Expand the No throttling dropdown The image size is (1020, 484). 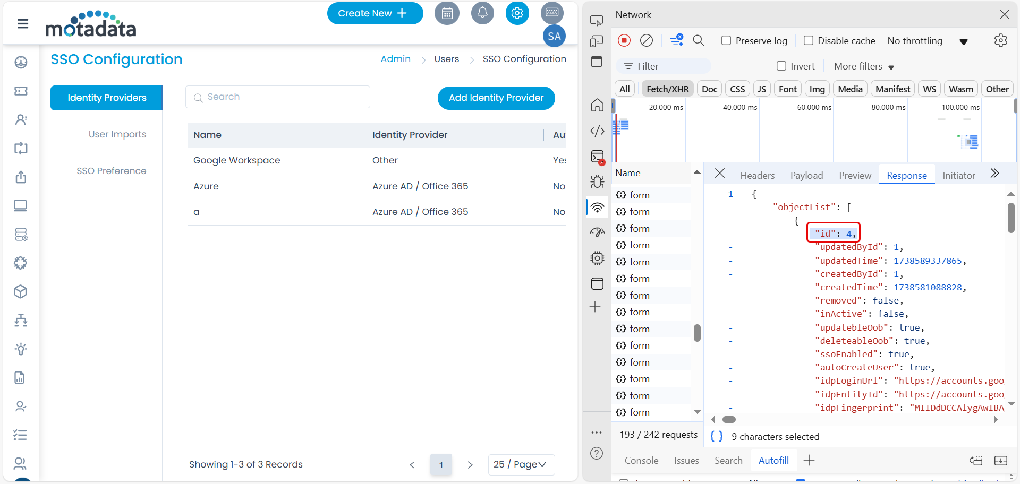click(927, 41)
